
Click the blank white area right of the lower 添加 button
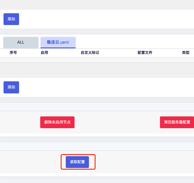point(103,87)
